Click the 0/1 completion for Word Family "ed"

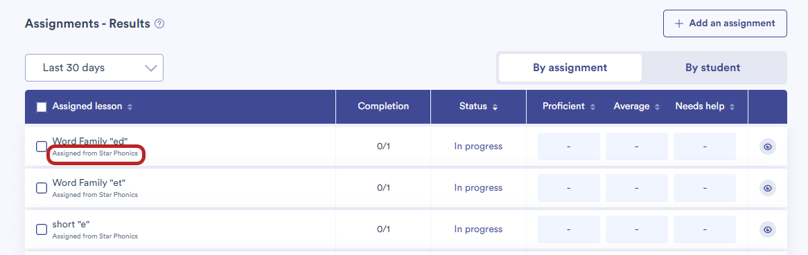pyautogui.click(x=383, y=147)
